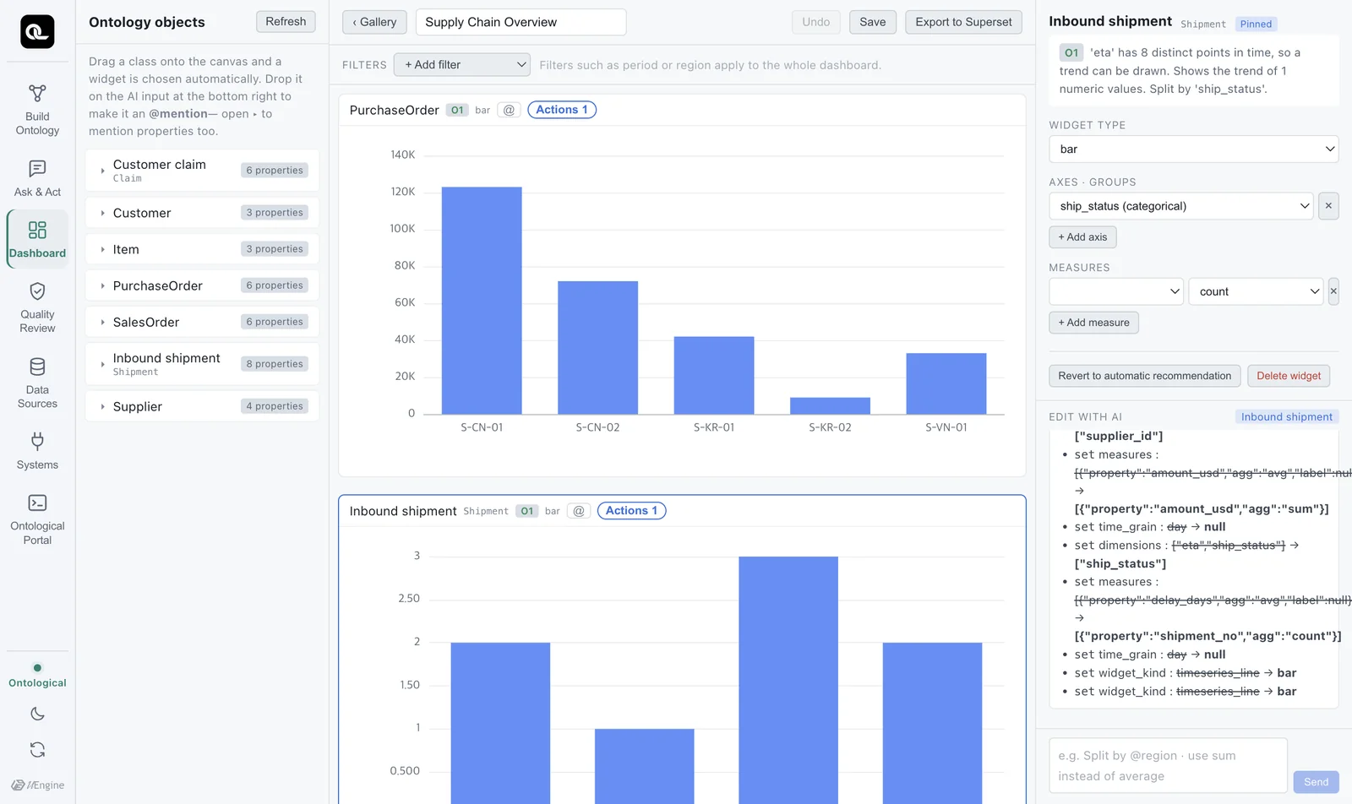Image resolution: width=1352 pixels, height=804 pixels.
Task: Open the widget type dropdown showing bar
Action: point(1194,149)
